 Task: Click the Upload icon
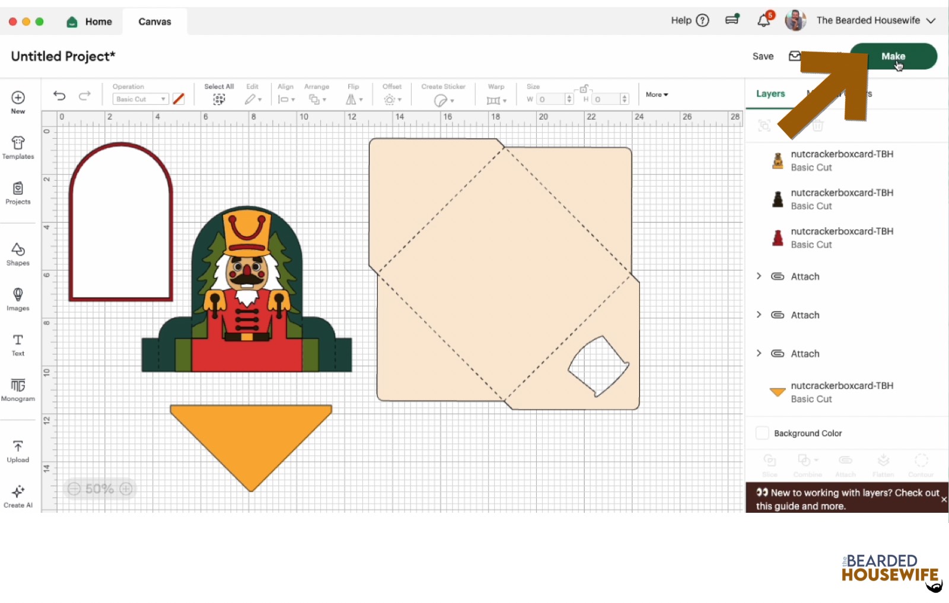coord(18,451)
